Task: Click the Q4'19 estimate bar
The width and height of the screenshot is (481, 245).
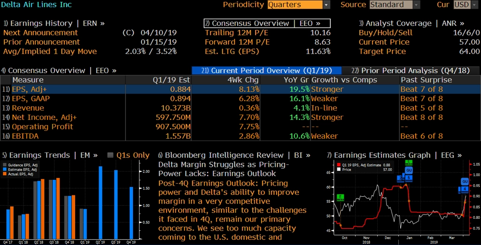Action: (132, 213)
